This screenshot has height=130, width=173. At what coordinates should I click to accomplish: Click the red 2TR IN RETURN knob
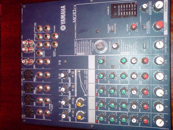[x=133, y=27]
